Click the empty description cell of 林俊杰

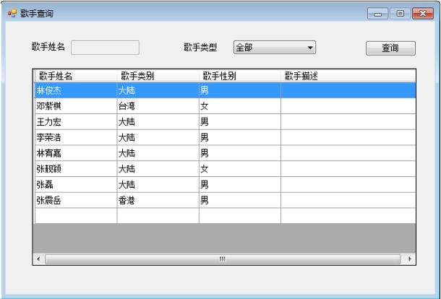point(348,90)
